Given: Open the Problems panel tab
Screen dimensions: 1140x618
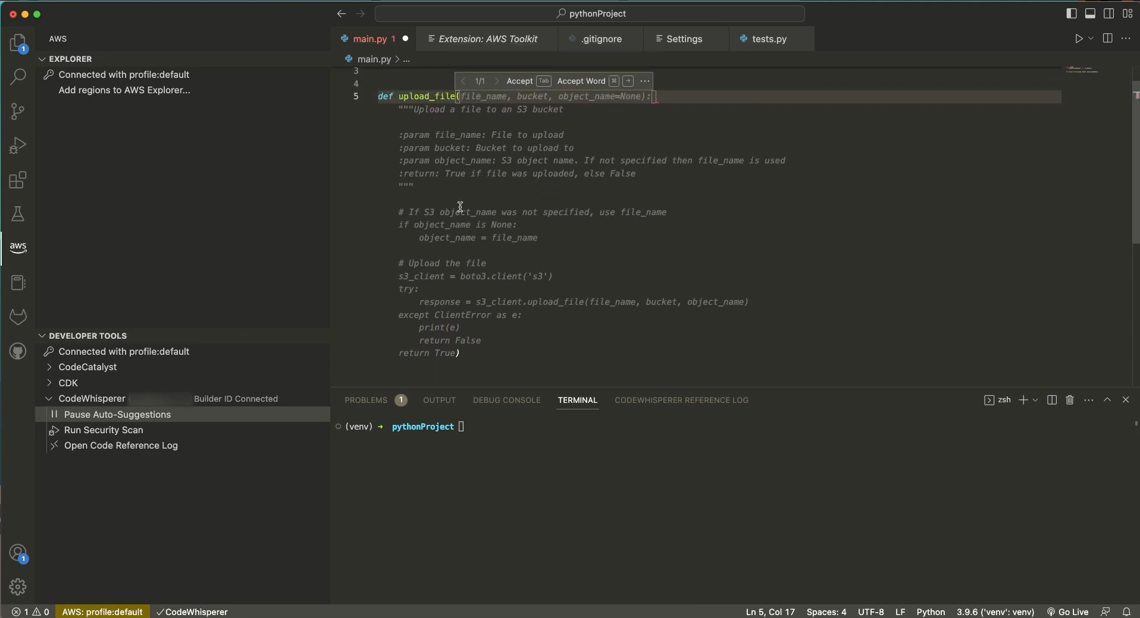Looking at the screenshot, I should click(x=375, y=401).
